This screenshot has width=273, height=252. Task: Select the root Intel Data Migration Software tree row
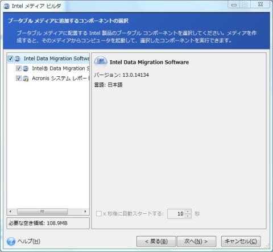pos(48,59)
